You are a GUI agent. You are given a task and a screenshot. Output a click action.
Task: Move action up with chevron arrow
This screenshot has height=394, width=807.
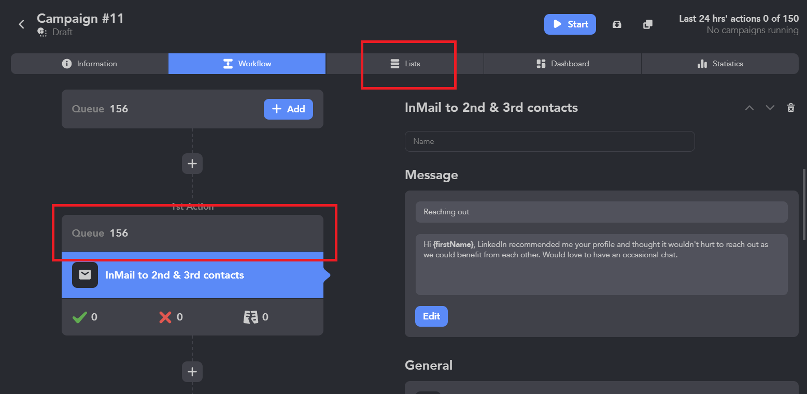click(749, 108)
